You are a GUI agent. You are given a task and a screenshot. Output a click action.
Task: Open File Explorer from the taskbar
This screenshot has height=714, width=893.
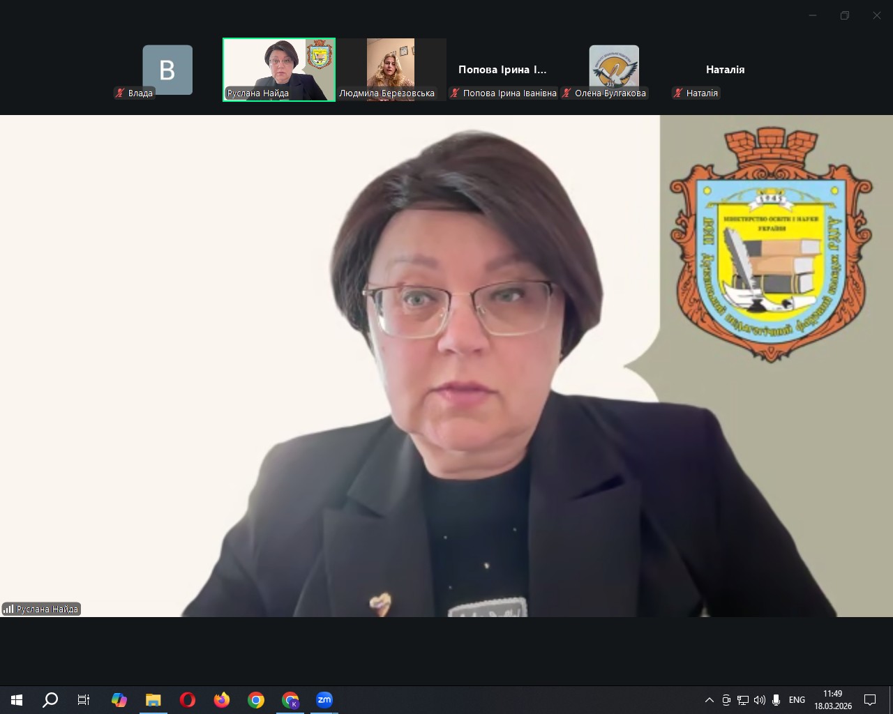[153, 700]
